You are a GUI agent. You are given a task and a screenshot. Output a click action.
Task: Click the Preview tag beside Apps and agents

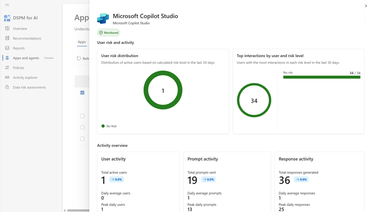[x=49, y=58]
